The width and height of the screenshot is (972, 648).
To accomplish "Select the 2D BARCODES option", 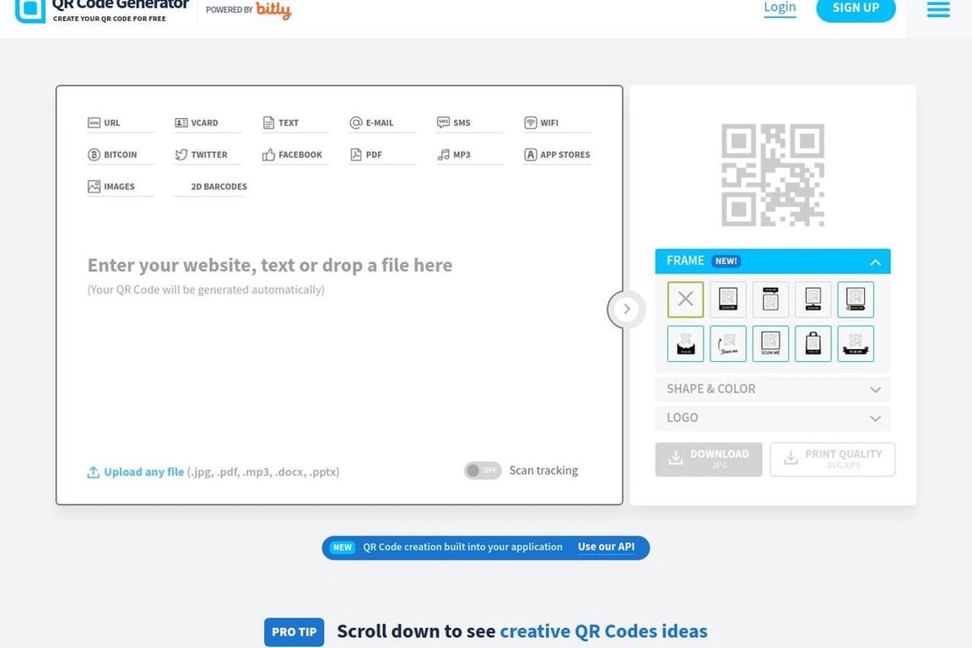I will click(x=210, y=185).
